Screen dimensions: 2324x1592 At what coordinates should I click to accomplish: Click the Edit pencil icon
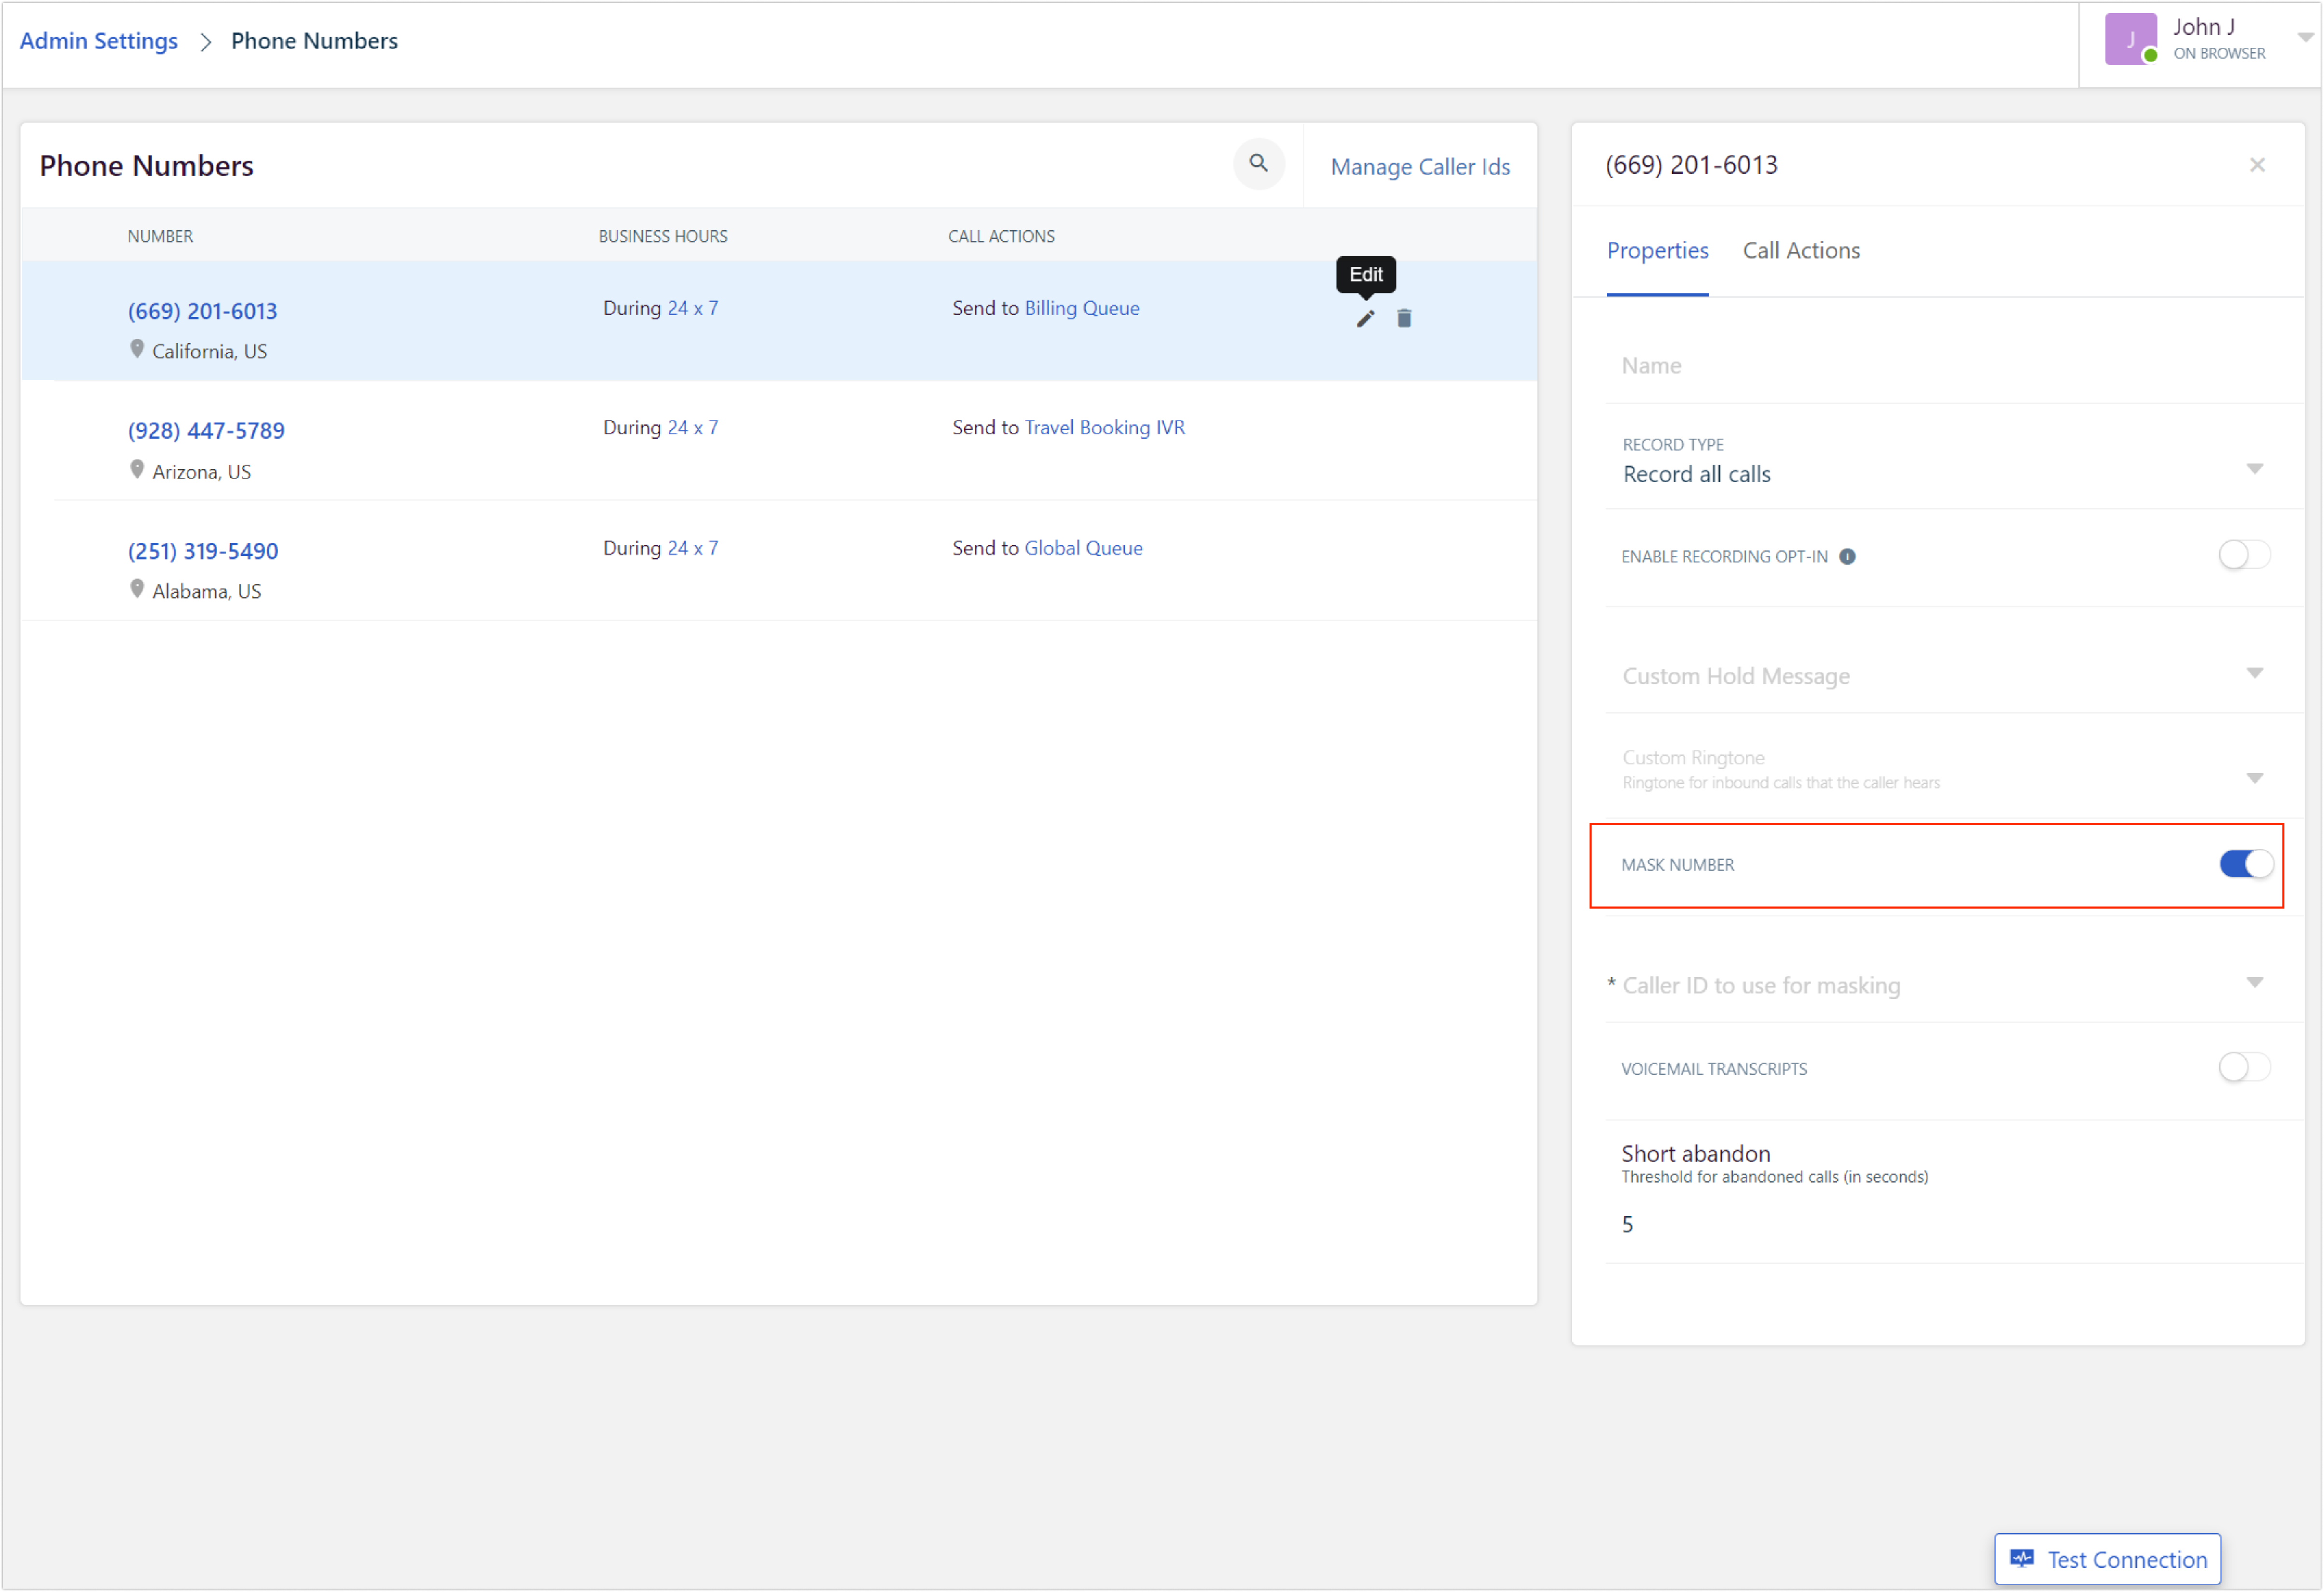click(1365, 319)
